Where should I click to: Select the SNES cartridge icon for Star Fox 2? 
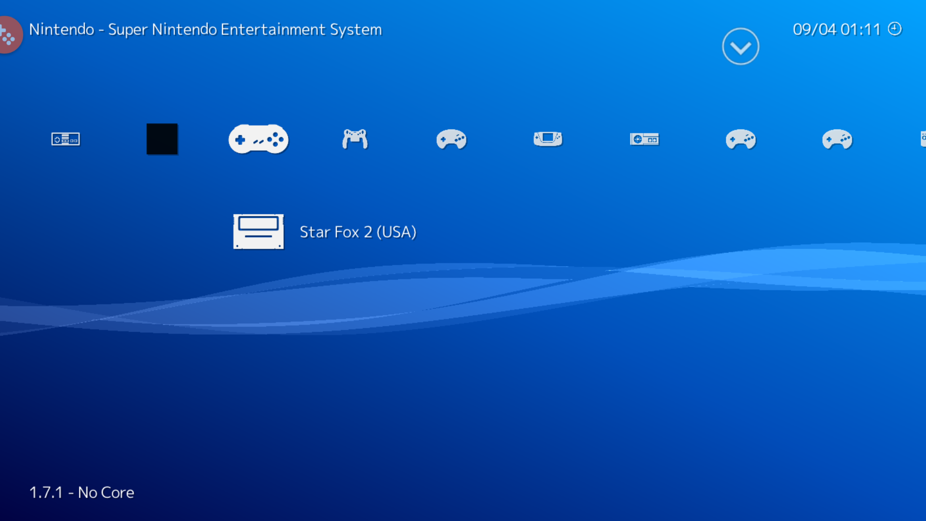coord(259,232)
